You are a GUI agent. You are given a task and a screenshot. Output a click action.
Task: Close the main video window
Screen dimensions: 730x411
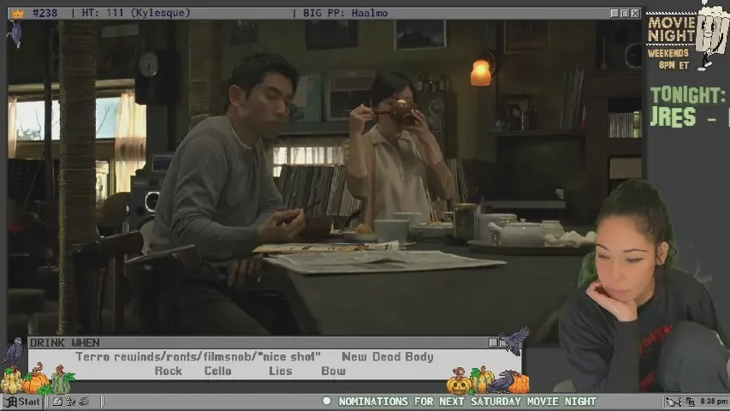coord(635,14)
